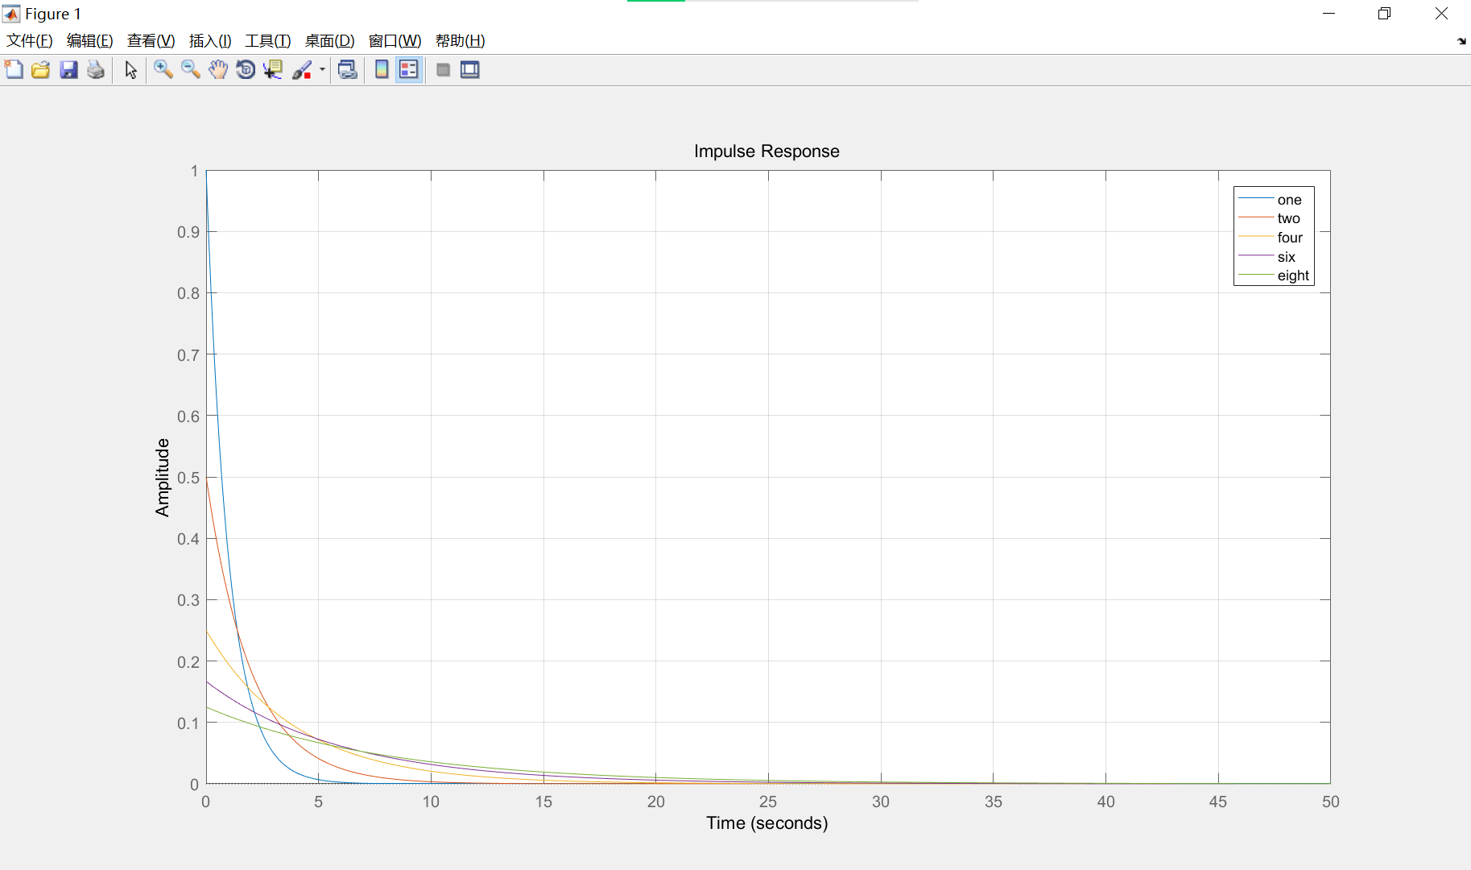This screenshot has width=1471, height=870.
Task: Select the Zoom Out tool
Action: [x=191, y=70]
